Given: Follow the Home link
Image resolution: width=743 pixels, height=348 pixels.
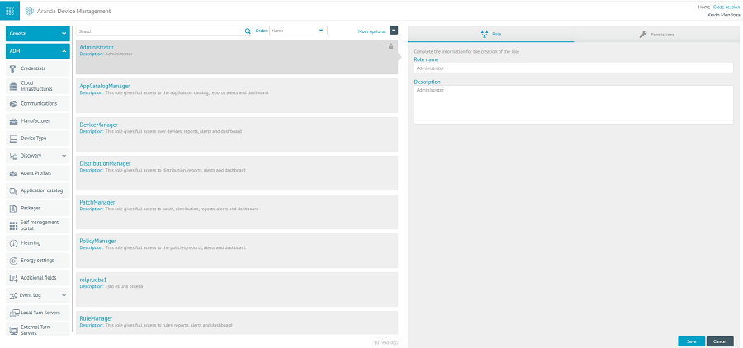Looking at the screenshot, I should 703,7.
